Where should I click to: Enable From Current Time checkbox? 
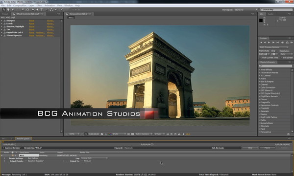point(260,58)
